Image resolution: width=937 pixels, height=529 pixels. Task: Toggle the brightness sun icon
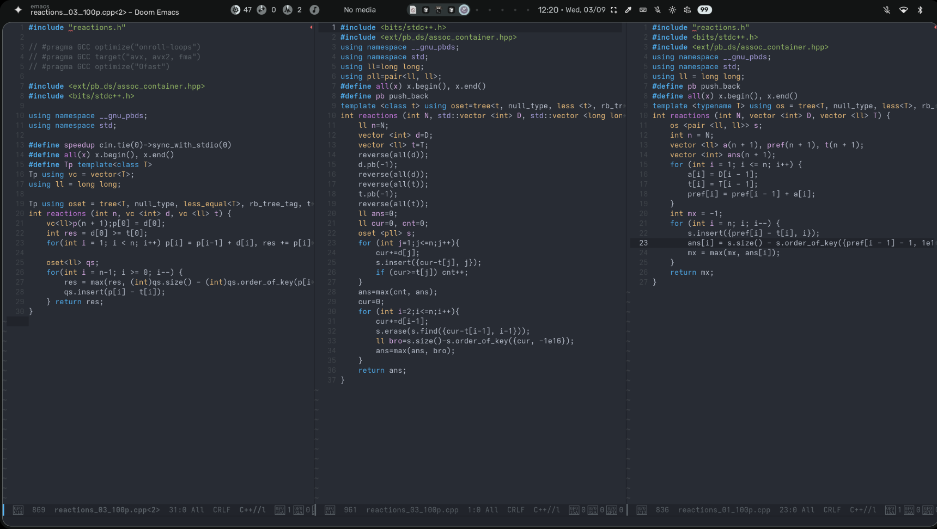point(672,10)
